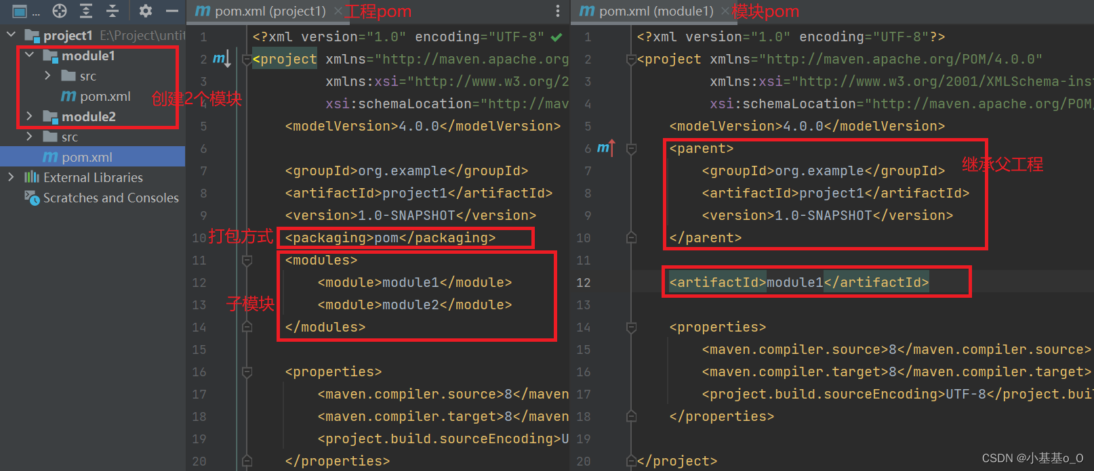Fold the <modules> block at its opening tag

pos(247,261)
